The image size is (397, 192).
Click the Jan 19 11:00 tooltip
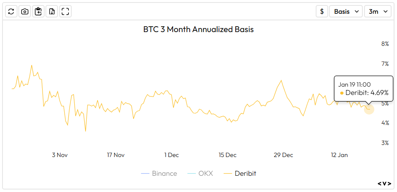pyautogui.click(x=363, y=88)
